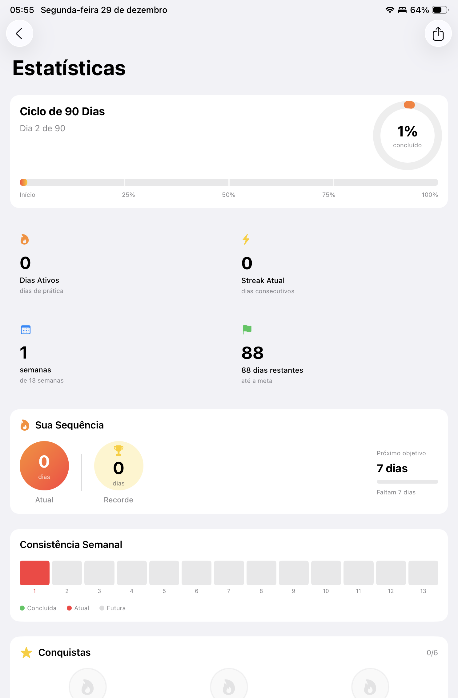Screen dimensions: 458x698
Task: Click the star icon next to Conquistas
Action: coord(26,652)
